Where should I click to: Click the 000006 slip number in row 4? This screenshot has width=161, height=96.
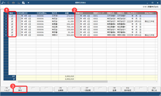(x=43, y=24)
